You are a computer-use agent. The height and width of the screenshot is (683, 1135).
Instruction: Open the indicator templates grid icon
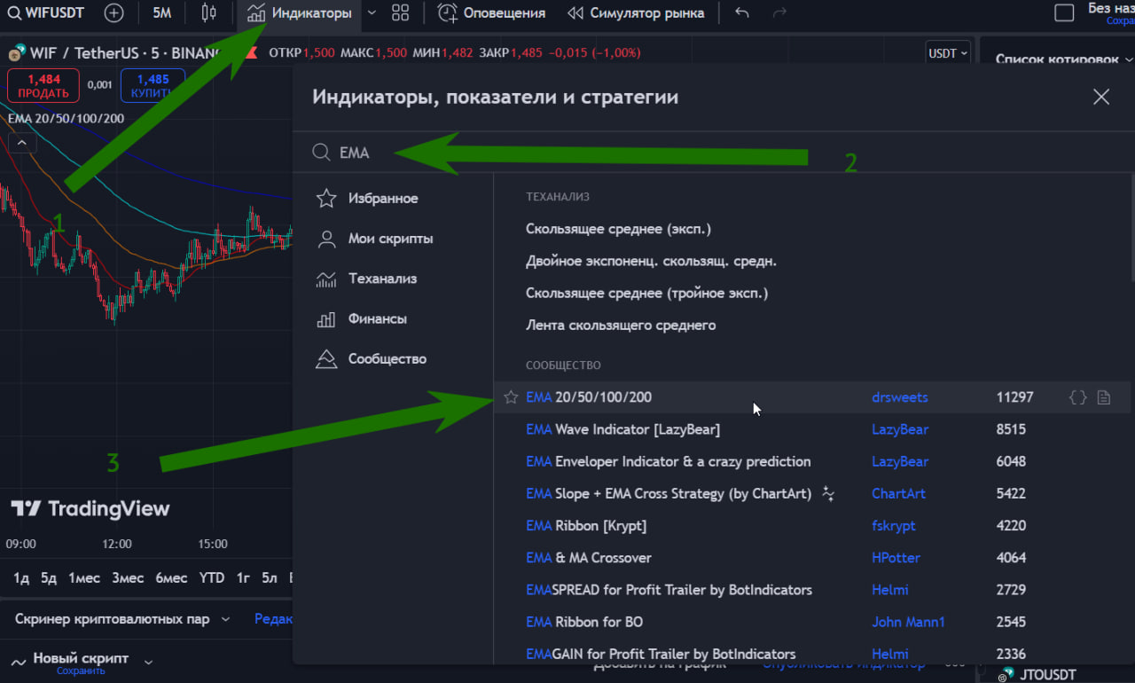point(400,13)
